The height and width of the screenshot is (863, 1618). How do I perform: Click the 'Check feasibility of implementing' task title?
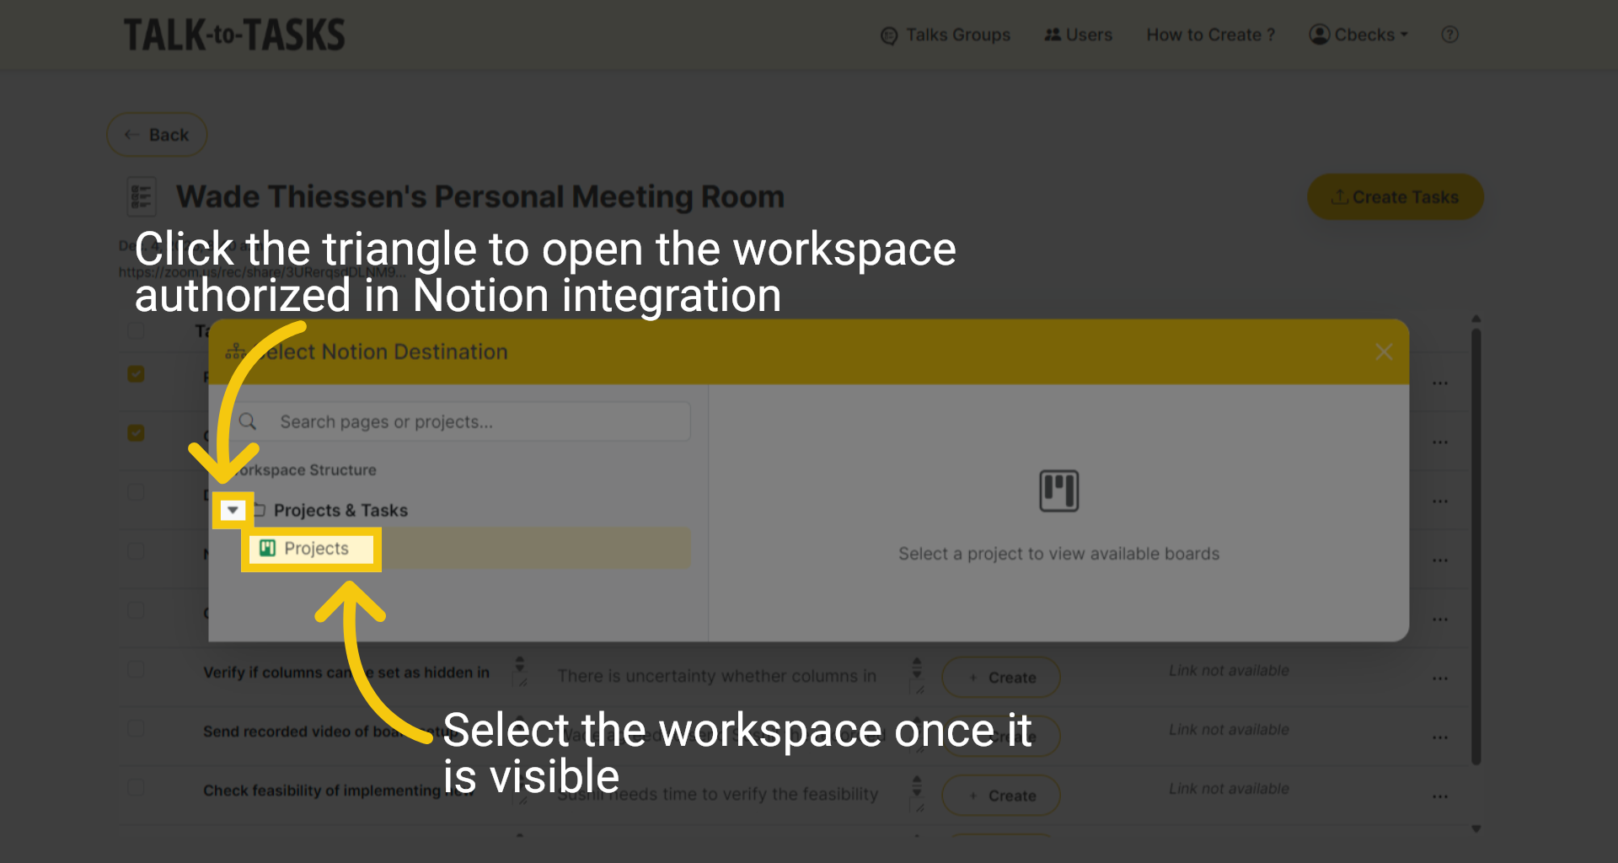(321, 791)
